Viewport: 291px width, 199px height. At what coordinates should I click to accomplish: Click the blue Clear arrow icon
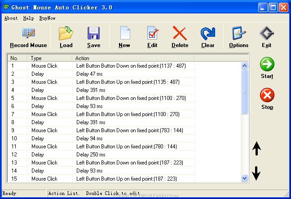point(208,33)
